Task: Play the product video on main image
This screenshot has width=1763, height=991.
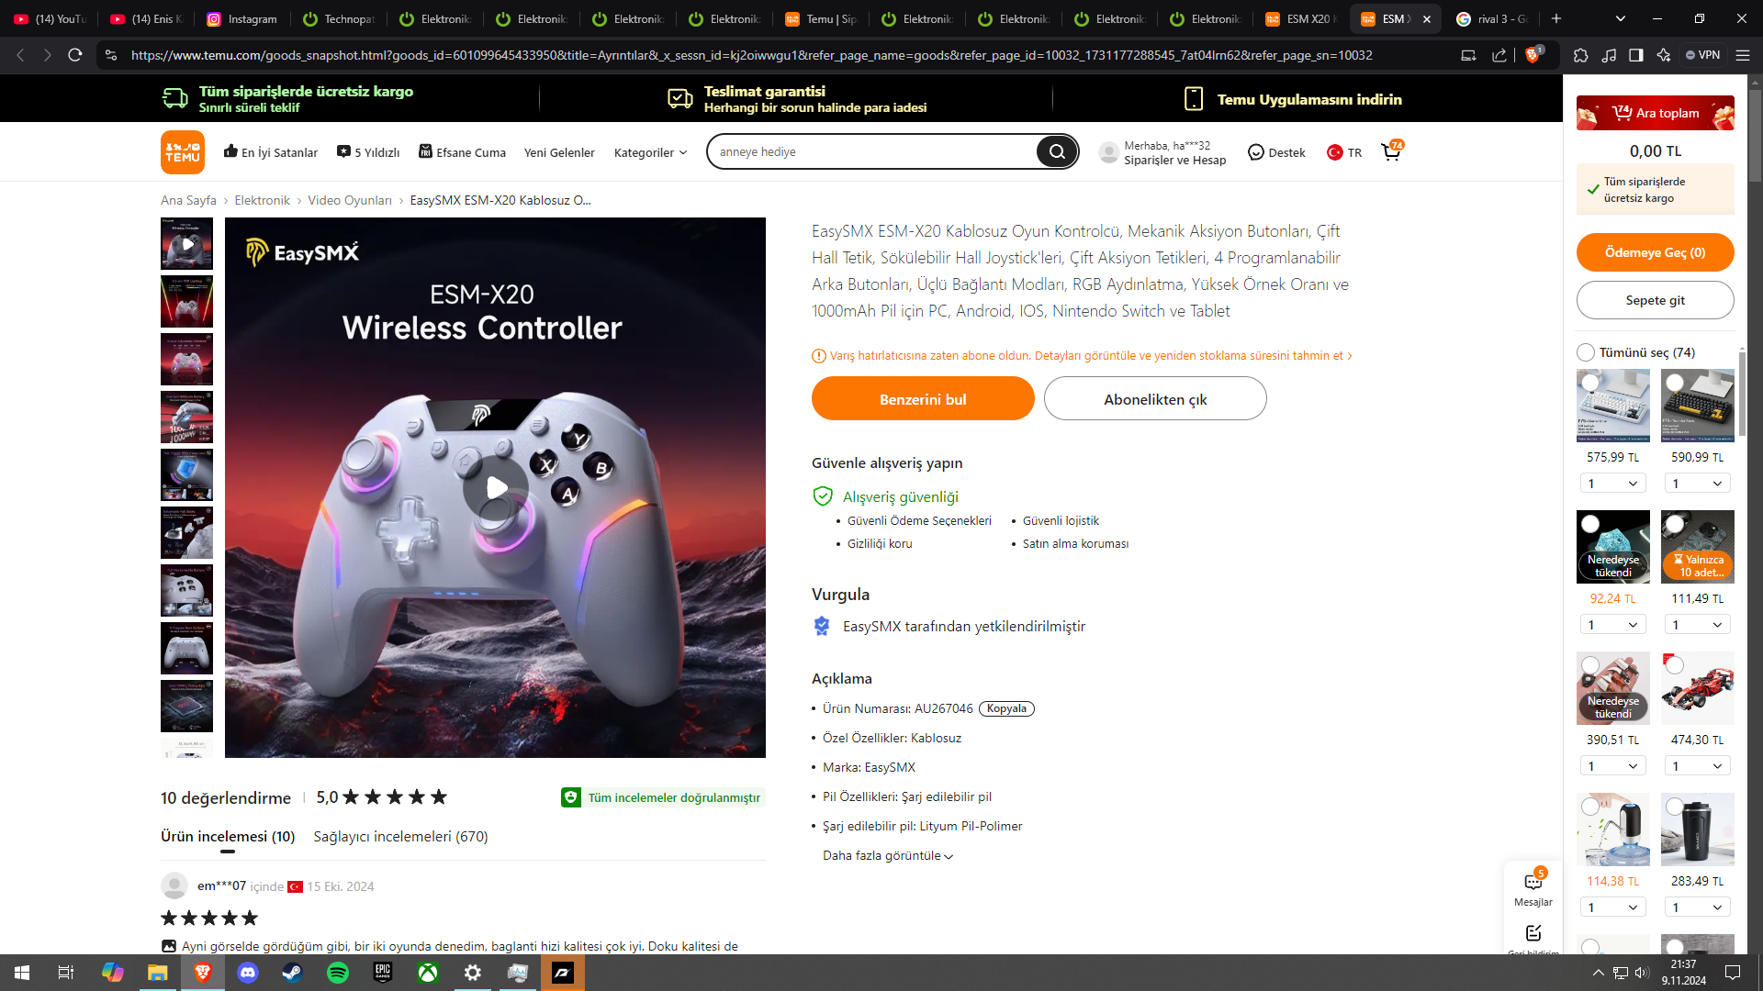Action: pyautogui.click(x=496, y=487)
